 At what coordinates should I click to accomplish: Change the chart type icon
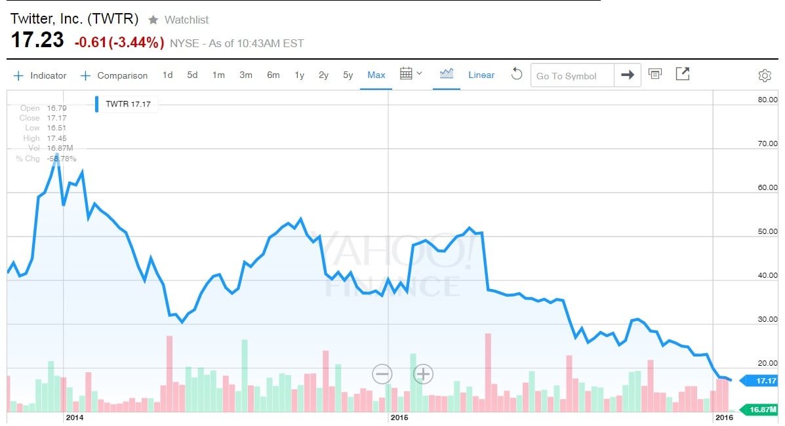coord(447,74)
